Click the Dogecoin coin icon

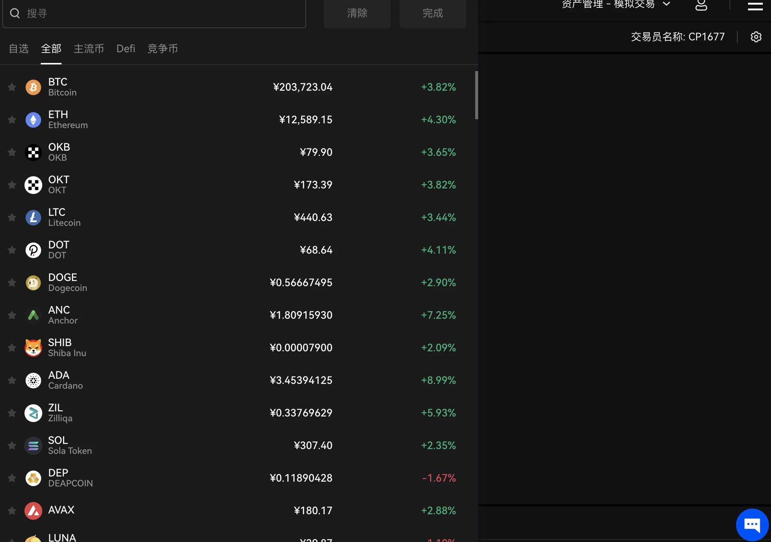coord(33,283)
